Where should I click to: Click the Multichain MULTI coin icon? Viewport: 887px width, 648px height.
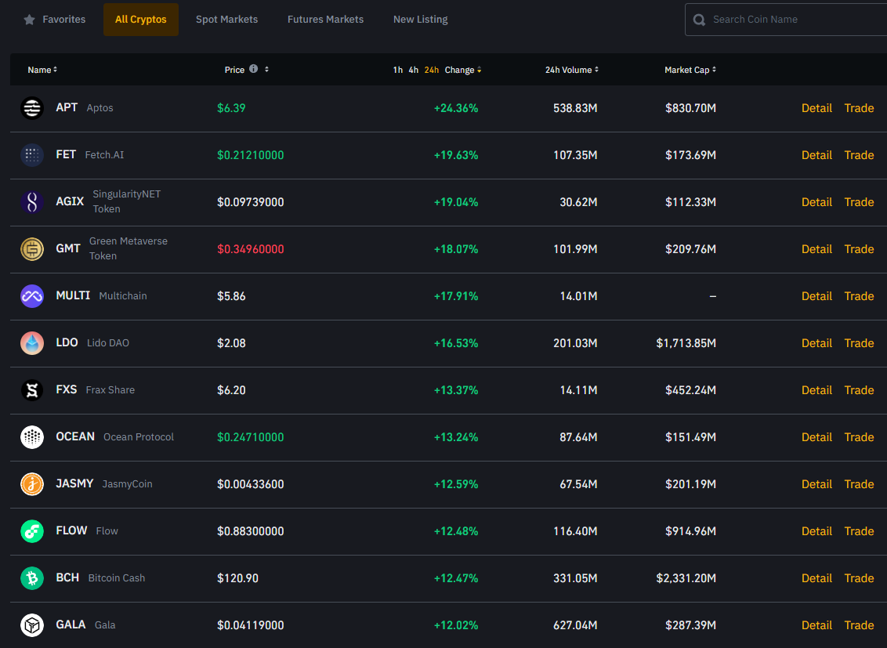(x=32, y=296)
